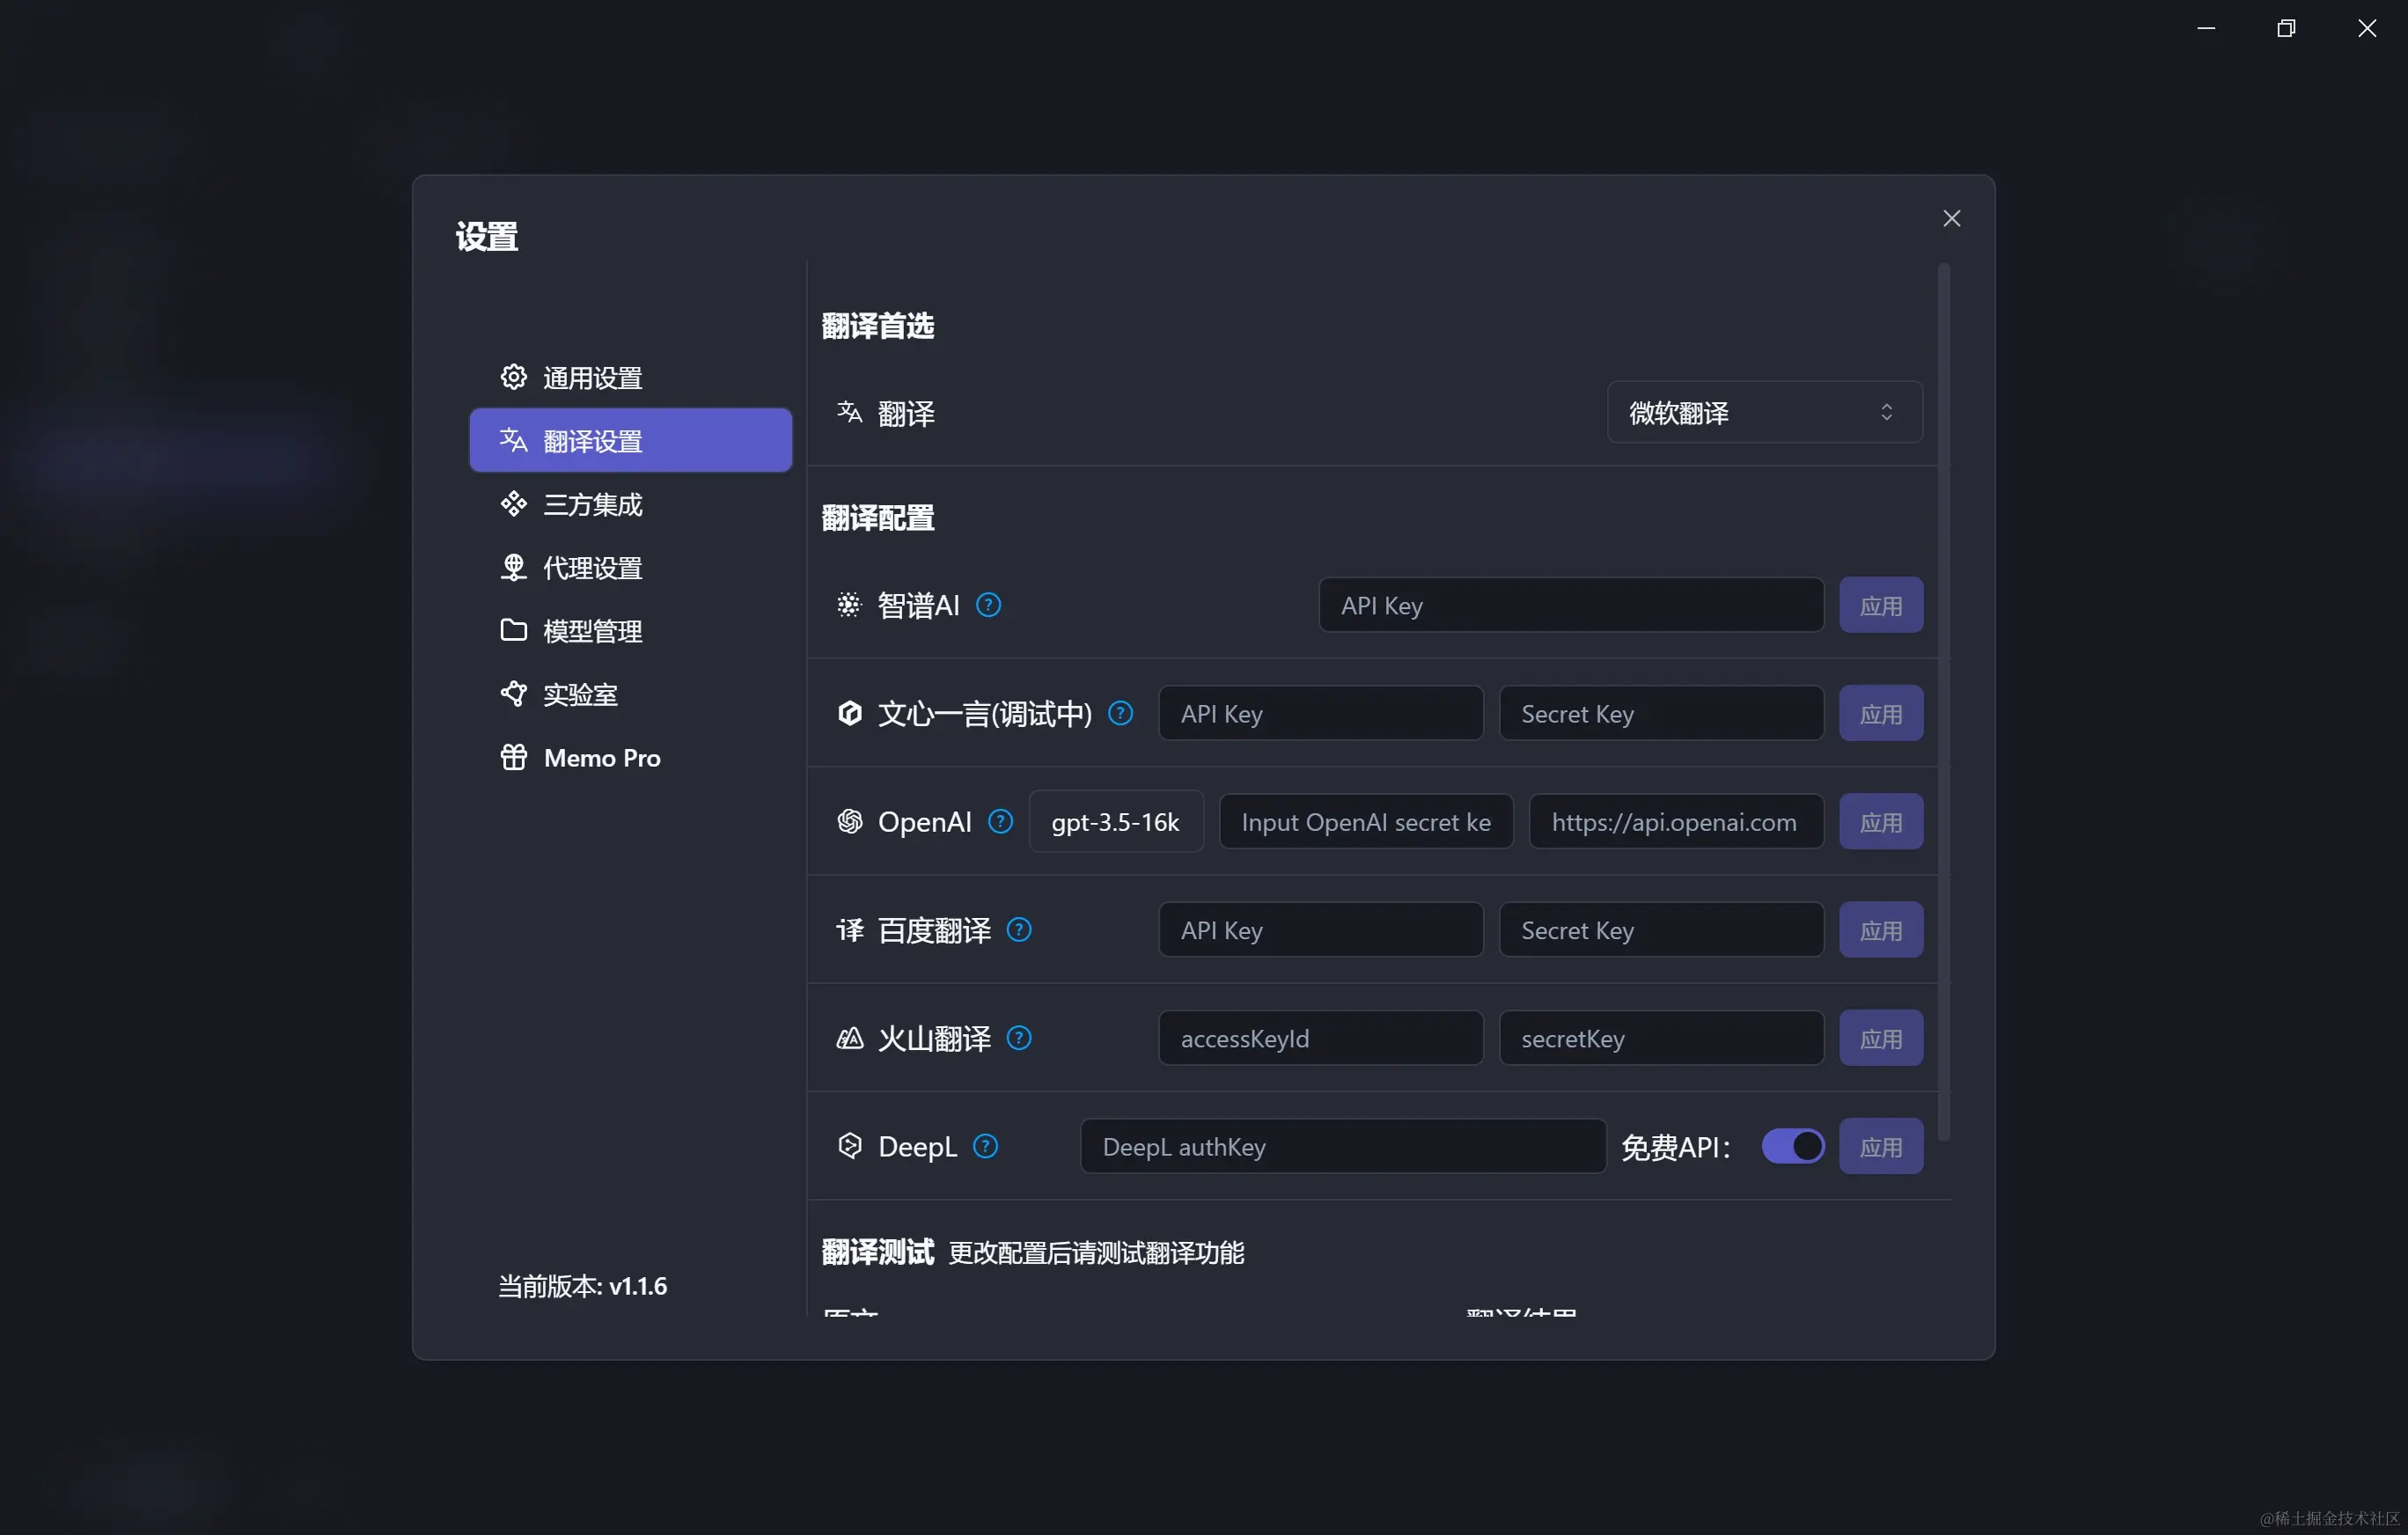The image size is (2408, 1535).
Task: Open the gpt-3.5-16k model selector
Action: 1115,822
